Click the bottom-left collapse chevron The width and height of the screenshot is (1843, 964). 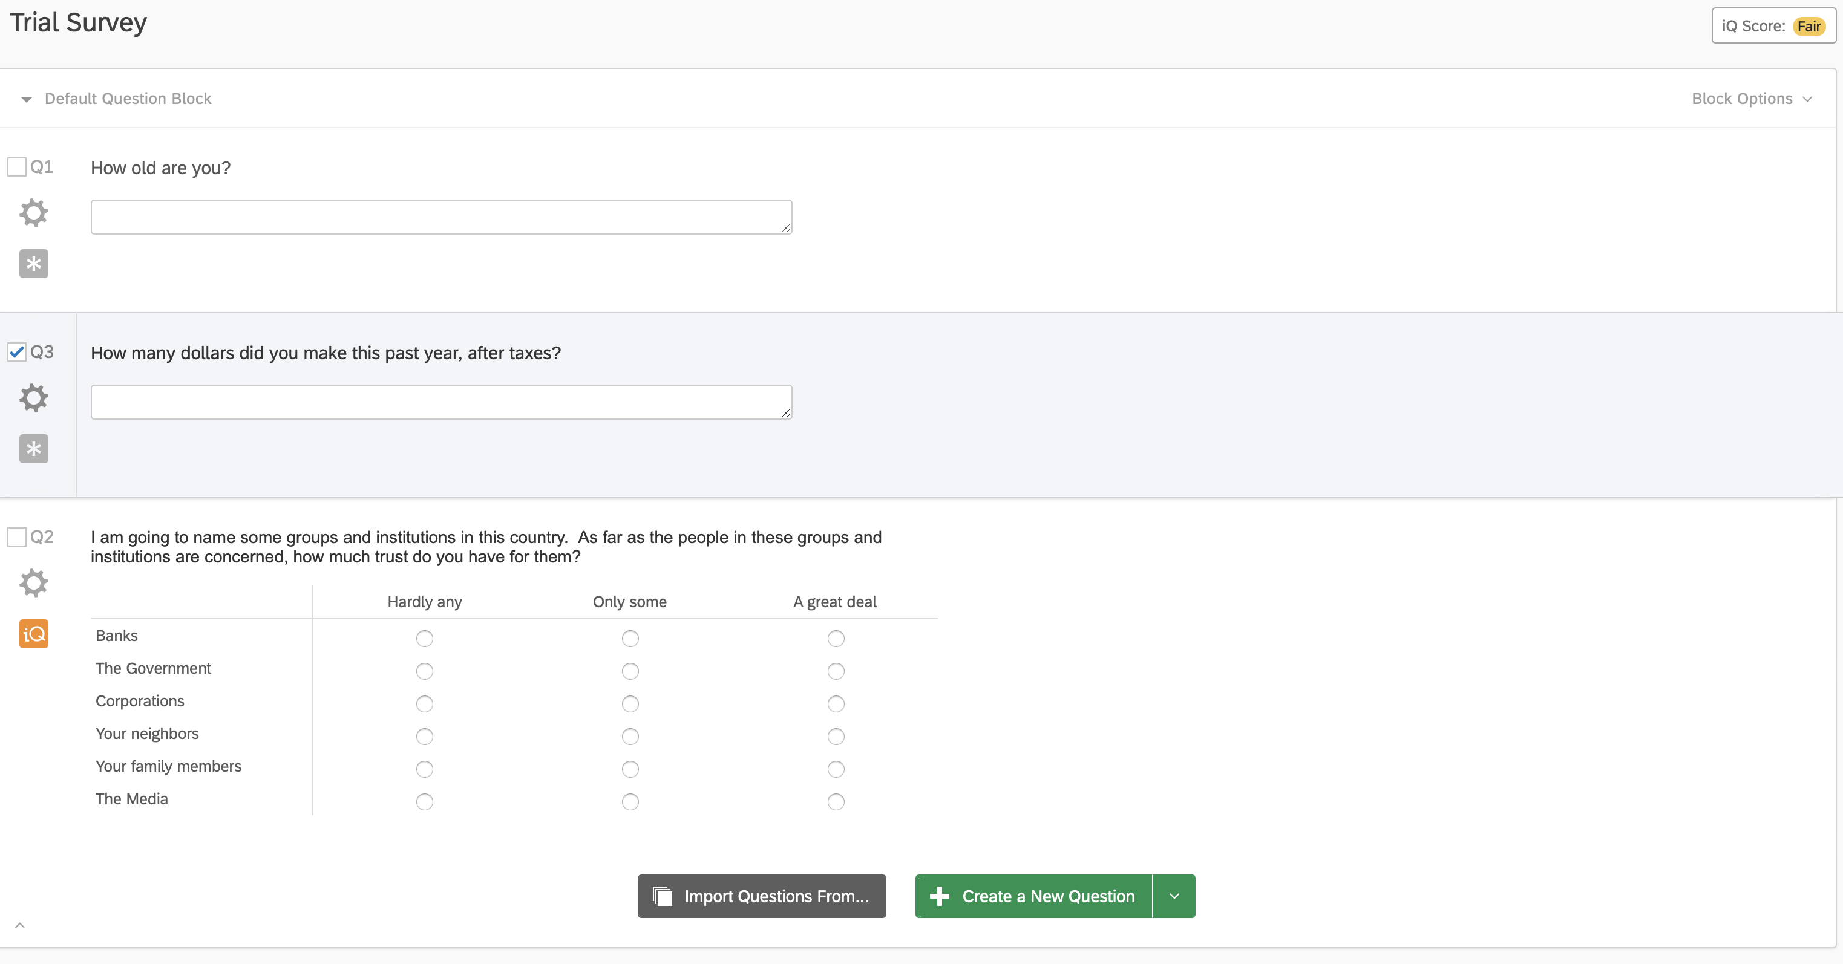(20, 925)
